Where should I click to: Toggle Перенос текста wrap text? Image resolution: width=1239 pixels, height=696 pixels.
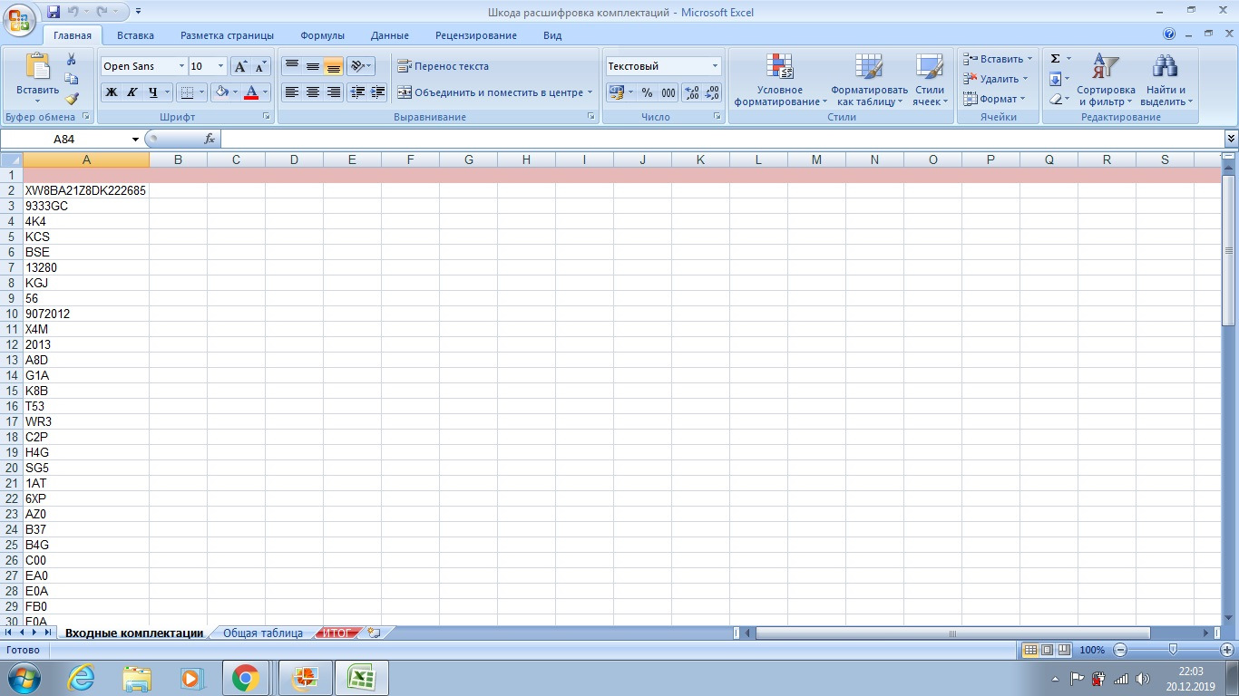(444, 66)
